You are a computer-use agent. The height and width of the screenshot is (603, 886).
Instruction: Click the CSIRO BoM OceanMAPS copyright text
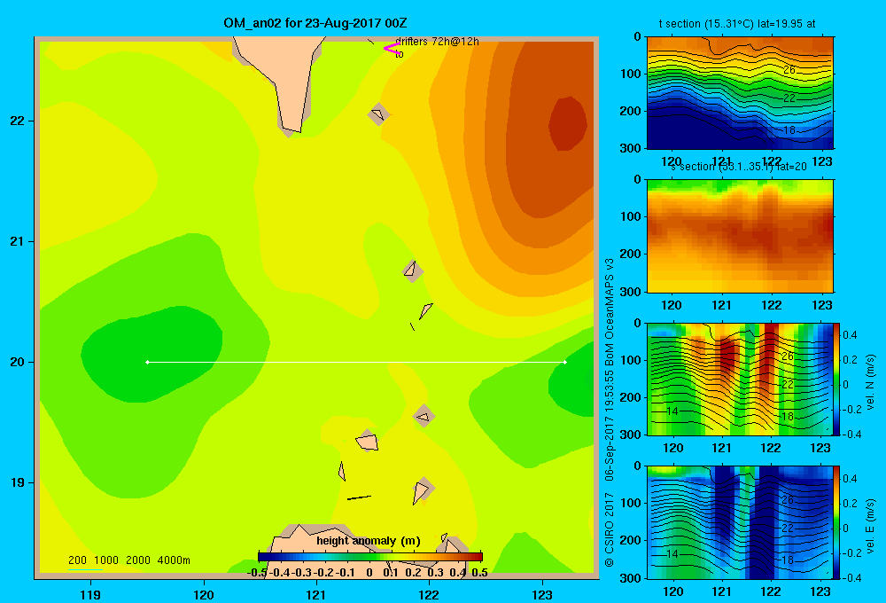(610, 412)
